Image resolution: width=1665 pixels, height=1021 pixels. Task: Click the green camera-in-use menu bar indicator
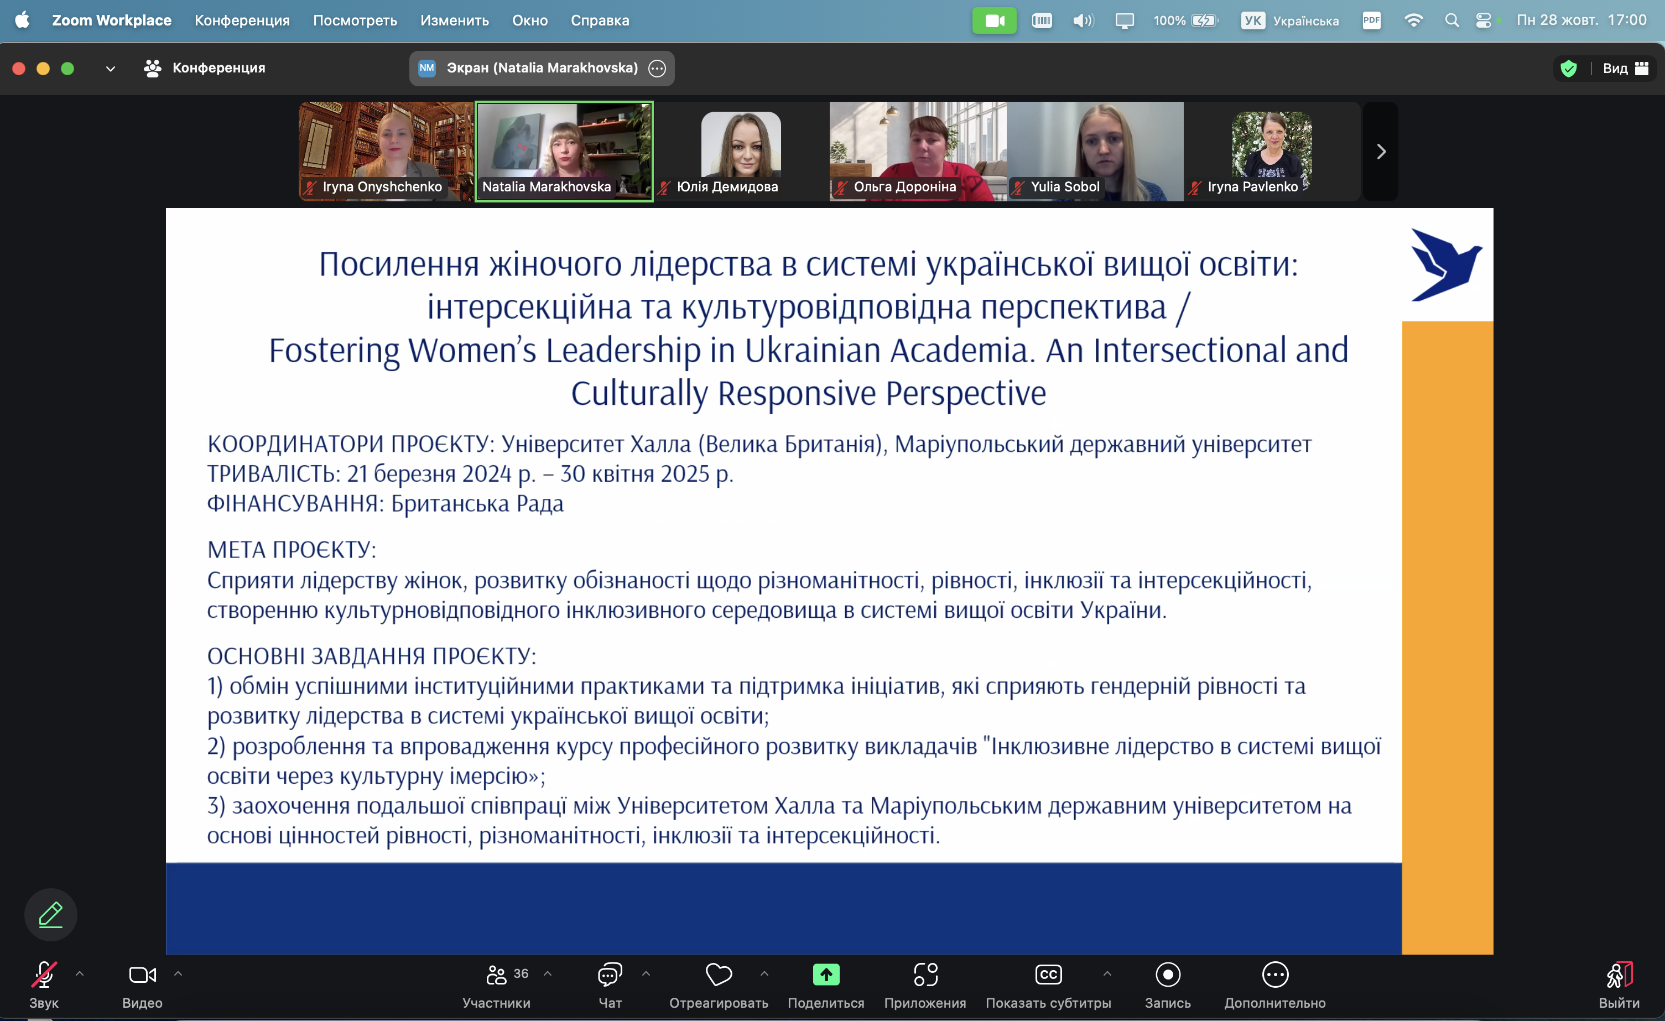pyautogui.click(x=994, y=20)
